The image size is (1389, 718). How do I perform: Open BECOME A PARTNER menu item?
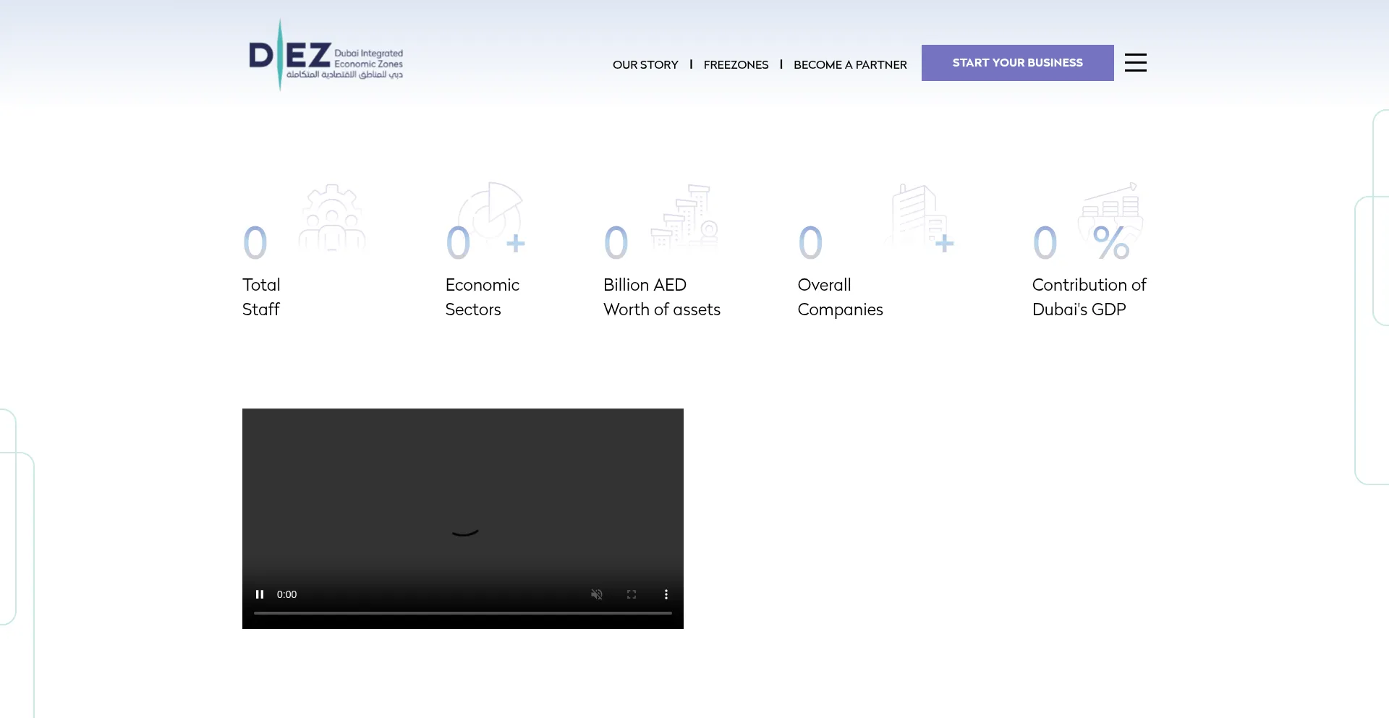point(850,64)
